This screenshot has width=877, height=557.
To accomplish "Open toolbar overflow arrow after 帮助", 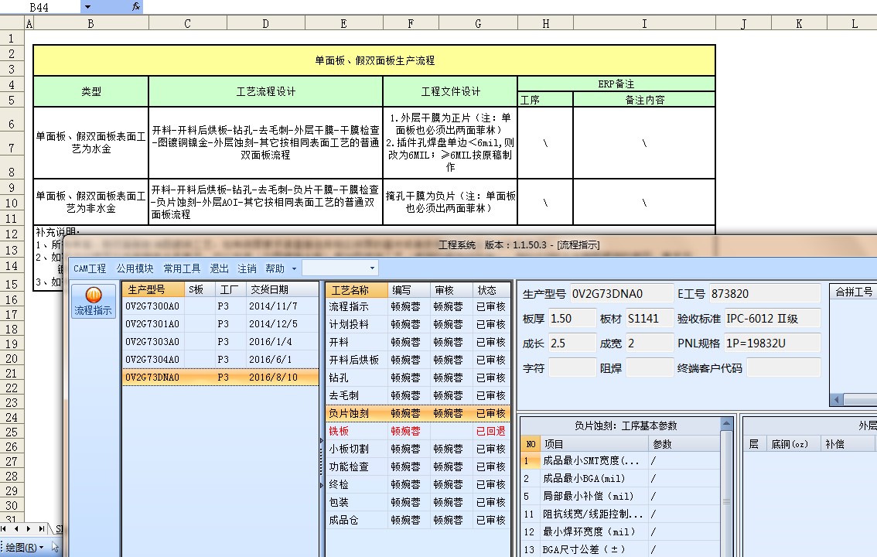I will coord(294,269).
